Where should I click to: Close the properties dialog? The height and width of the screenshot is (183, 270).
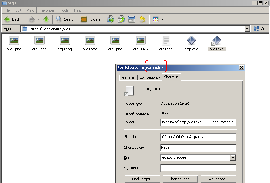(242, 68)
